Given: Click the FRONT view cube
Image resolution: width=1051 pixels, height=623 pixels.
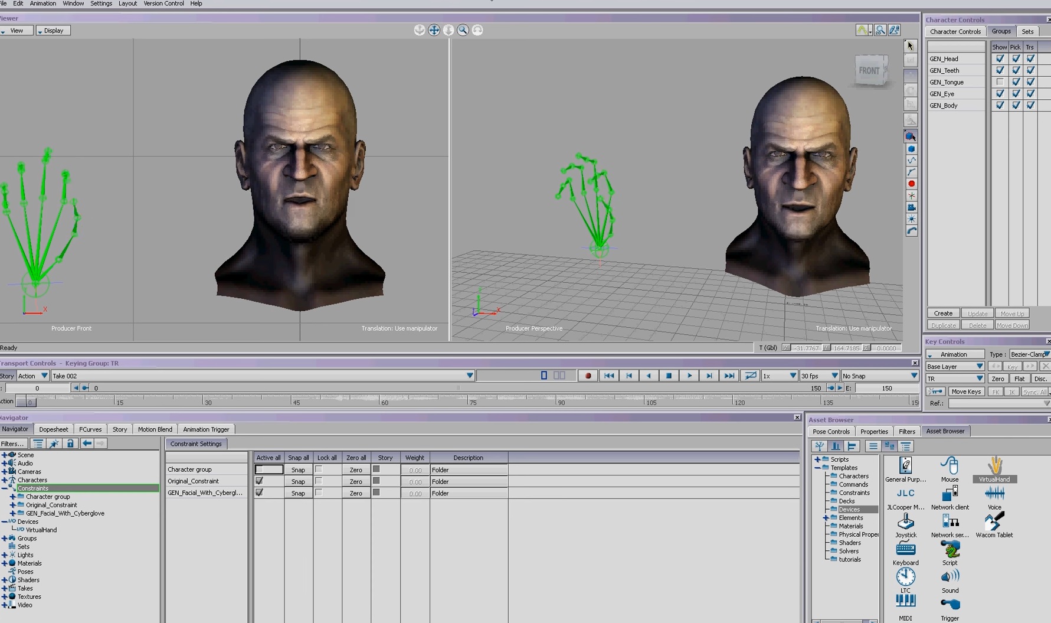Looking at the screenshot, I should click(x=870, y=70).
